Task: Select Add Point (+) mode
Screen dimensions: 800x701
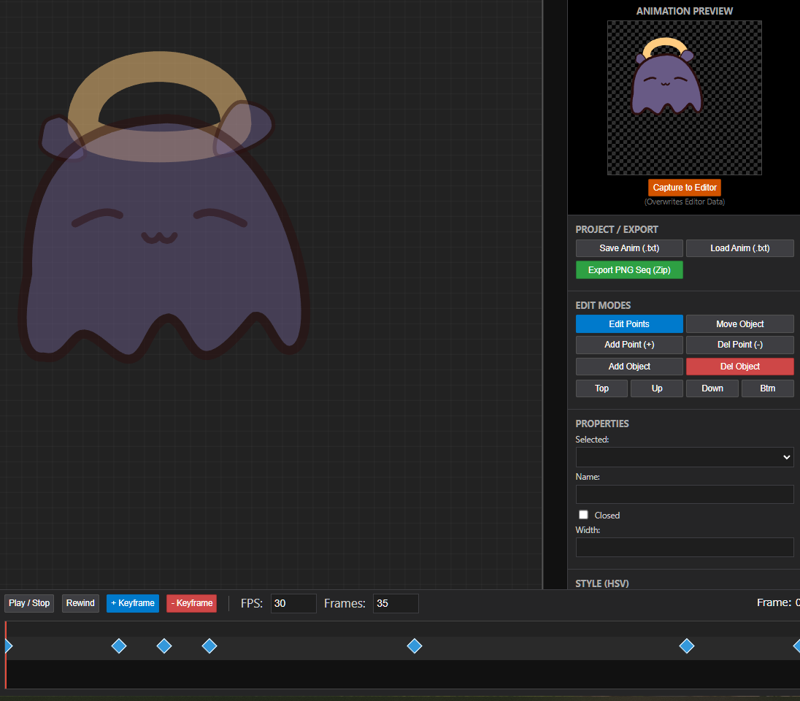Action: (x=629, y=345)
